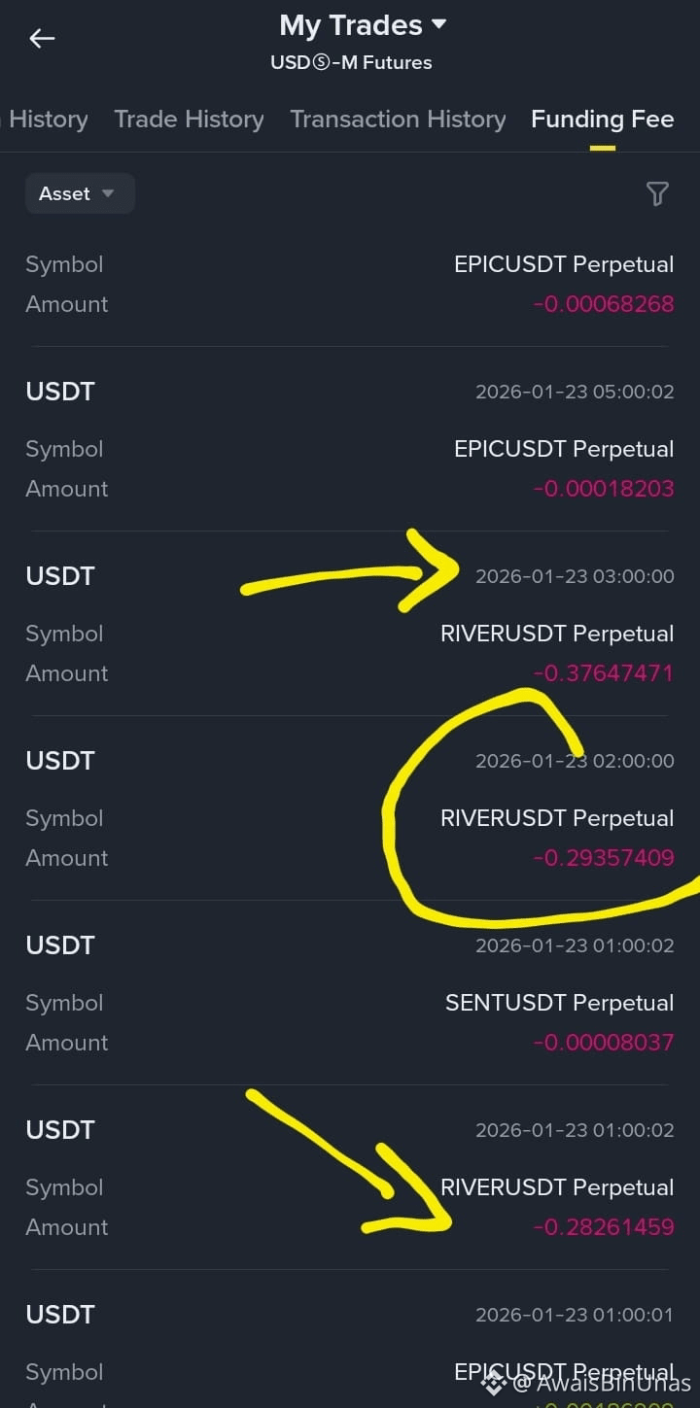Image resolution: width=700 pixels, height=1408 pixels.
Task: Tap the USD-M Futures subtitle
Action: coord(351,63)
